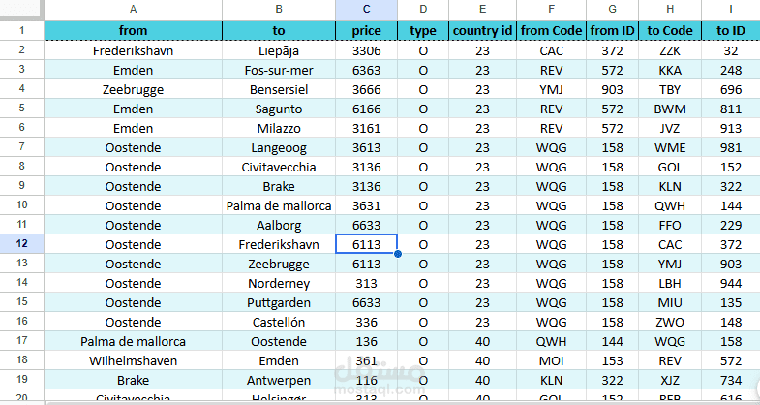Select the Norderney cell
The width and height of the screenshot is (760, 405).
point(279,283)
